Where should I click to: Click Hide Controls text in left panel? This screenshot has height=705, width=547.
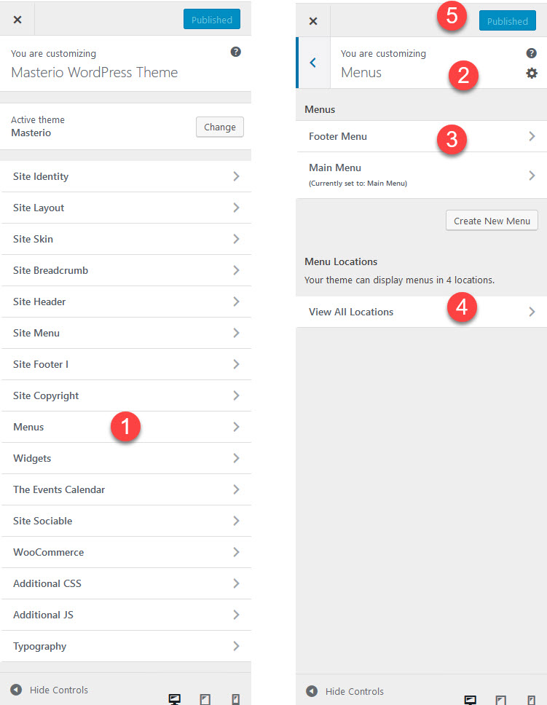(x=59, y=690)
